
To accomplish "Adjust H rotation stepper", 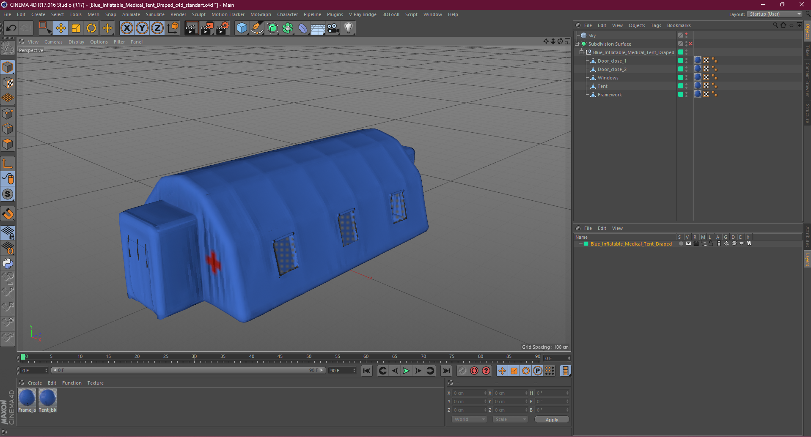I will coord(568,393).
